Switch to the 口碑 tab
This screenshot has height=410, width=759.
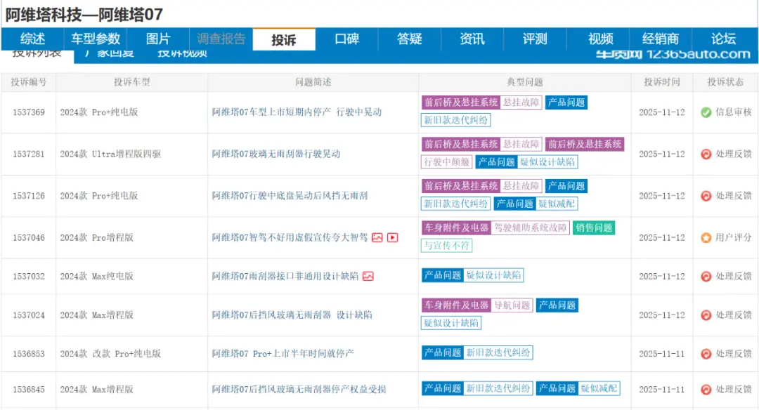[346, 39]
